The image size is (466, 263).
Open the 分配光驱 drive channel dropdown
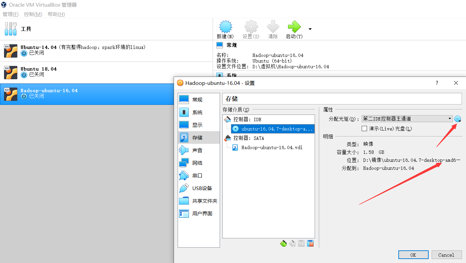[407, 119]
